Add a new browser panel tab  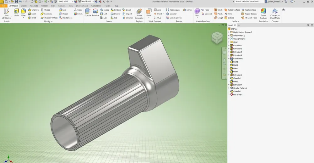tap(239, 25)
